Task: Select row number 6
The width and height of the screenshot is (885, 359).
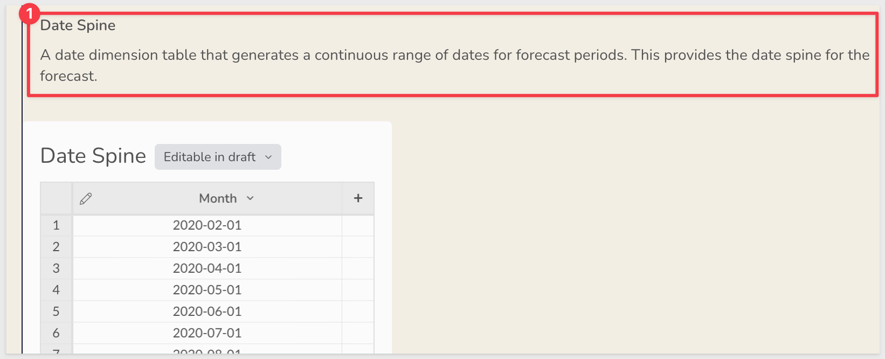Action: 56,333
